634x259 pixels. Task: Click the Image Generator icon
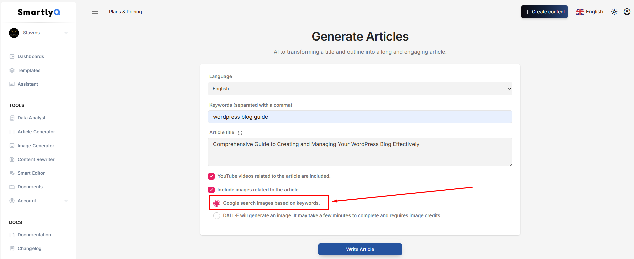tap(12, 146)
